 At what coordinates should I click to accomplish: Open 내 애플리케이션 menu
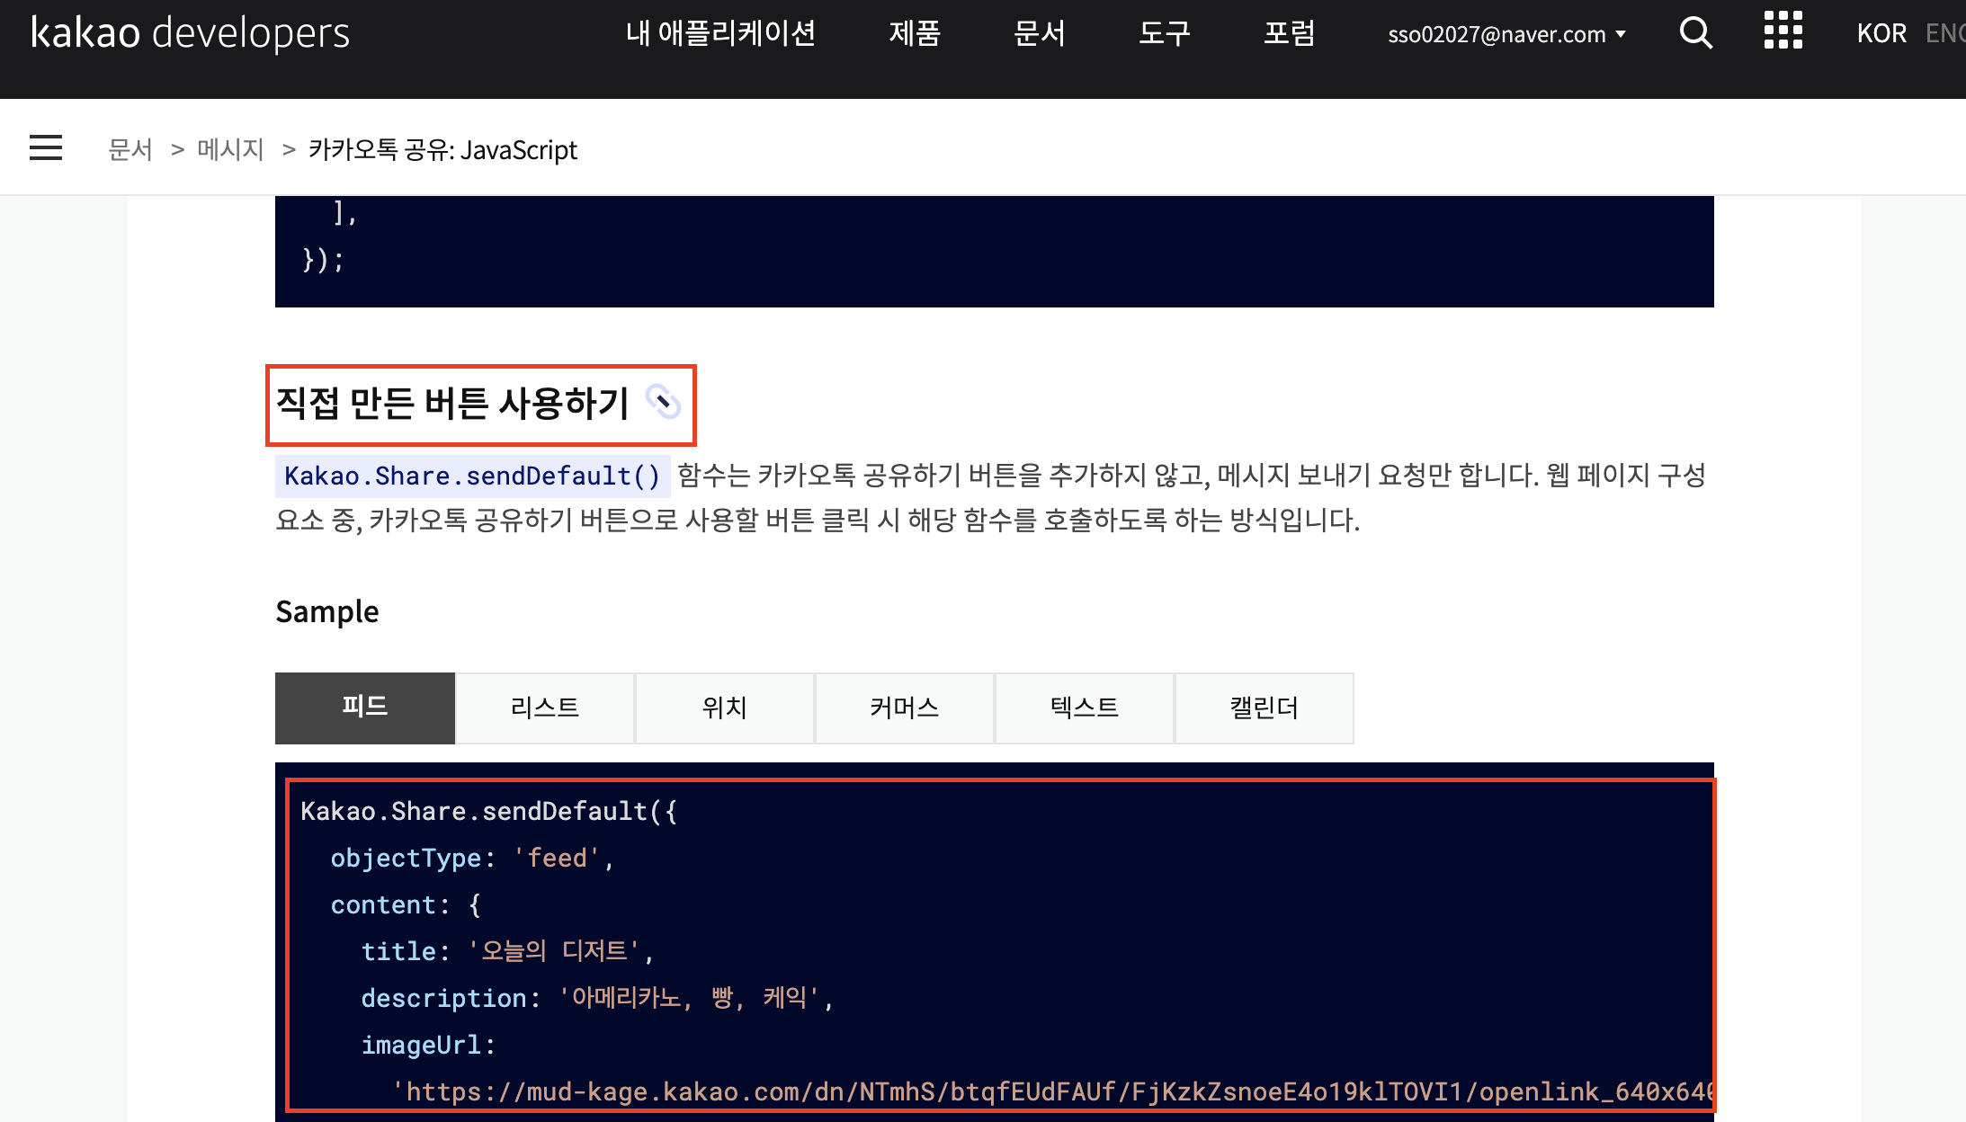(720, 34)
